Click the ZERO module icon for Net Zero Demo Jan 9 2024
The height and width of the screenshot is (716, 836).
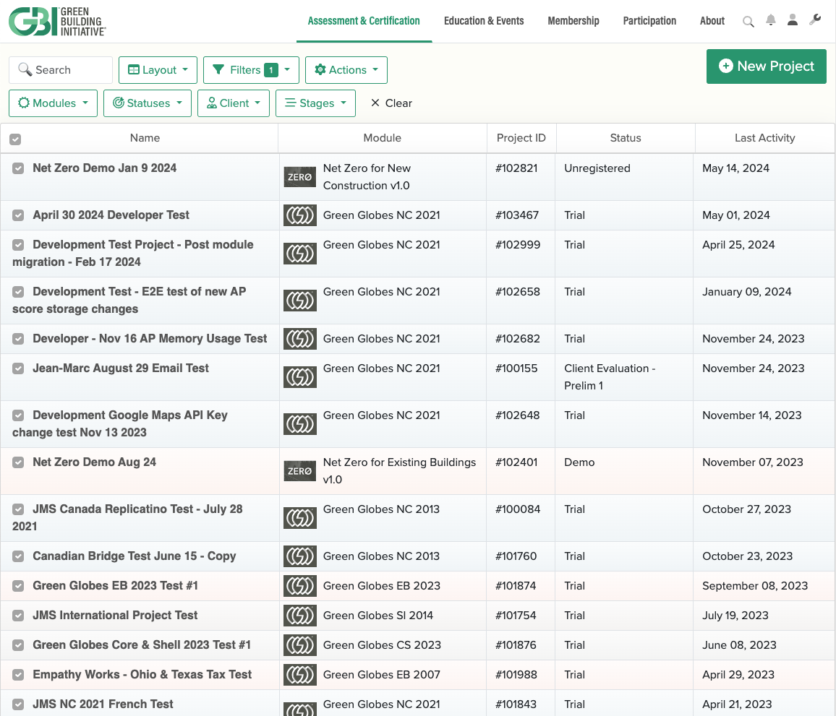click(x=299, y=177)
